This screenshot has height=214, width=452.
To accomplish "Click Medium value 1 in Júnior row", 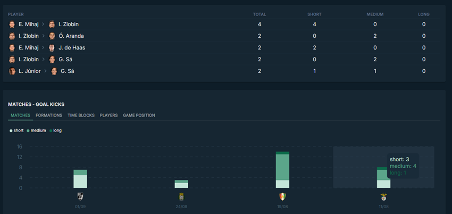I will coord(375,71).
